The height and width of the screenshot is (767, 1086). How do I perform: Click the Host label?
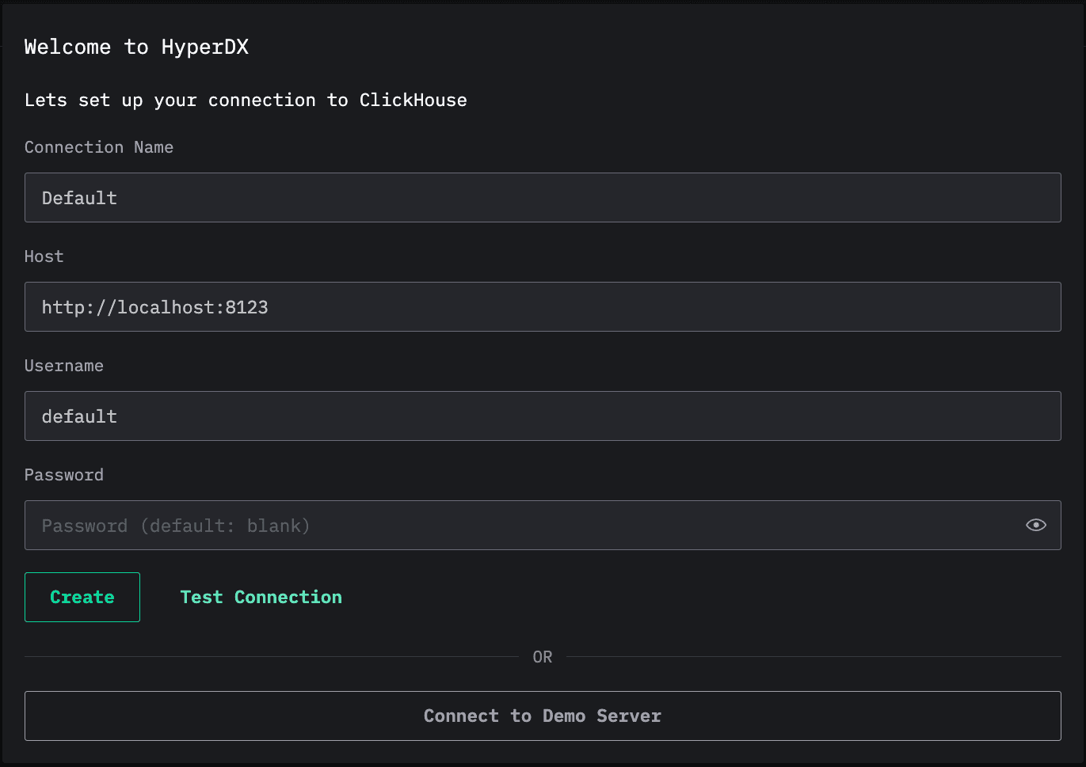[43, 256]
